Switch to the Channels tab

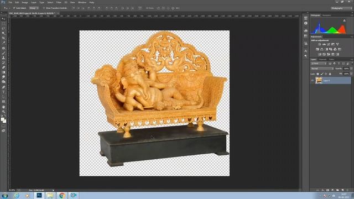pos(322,59)
